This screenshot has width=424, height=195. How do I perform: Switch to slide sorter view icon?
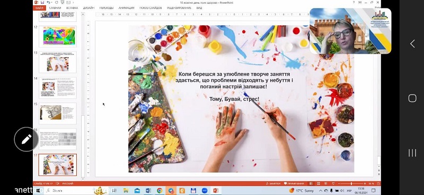pos(319,184)
